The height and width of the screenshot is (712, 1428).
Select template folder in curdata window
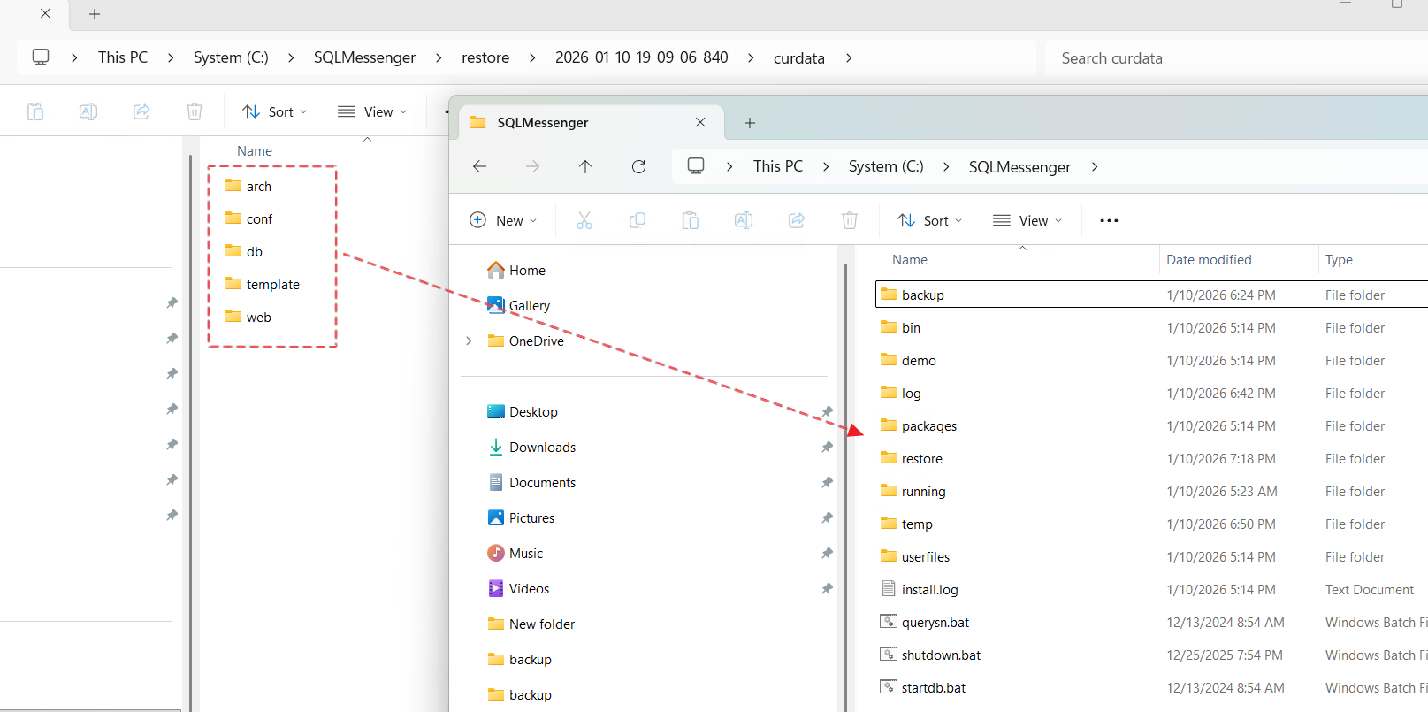pos(263,284)
